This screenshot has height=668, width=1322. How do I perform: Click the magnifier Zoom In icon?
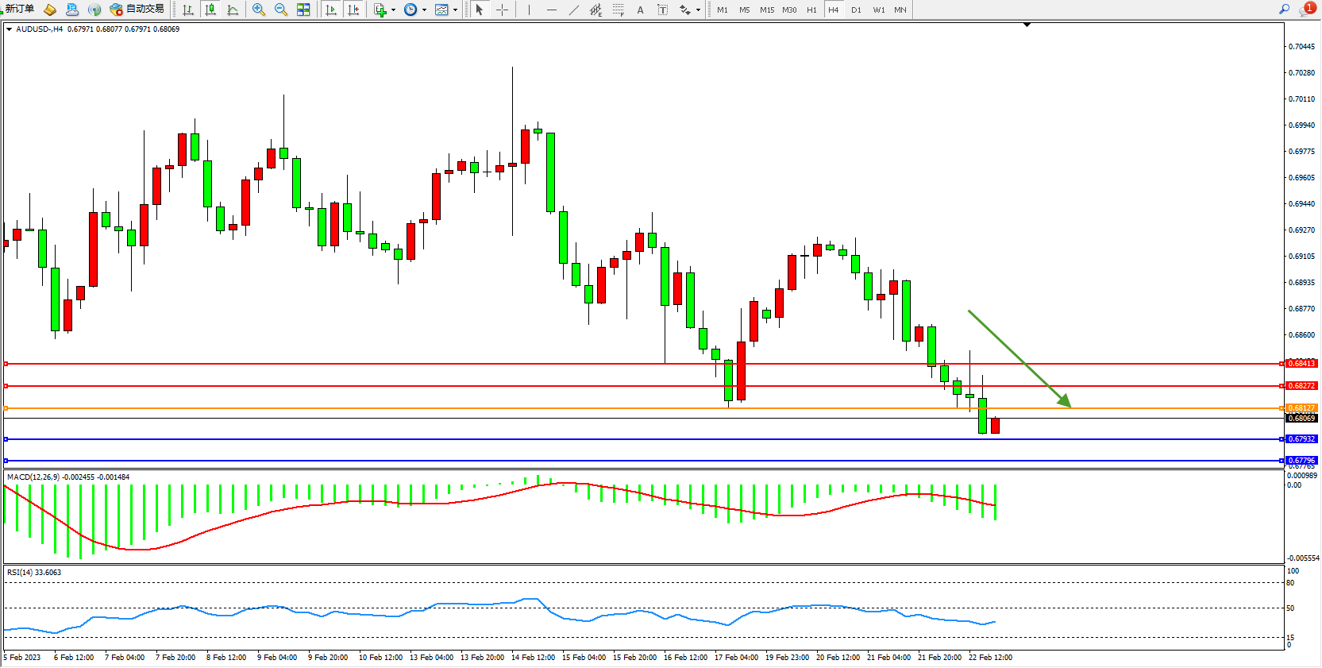coord(258,10)
